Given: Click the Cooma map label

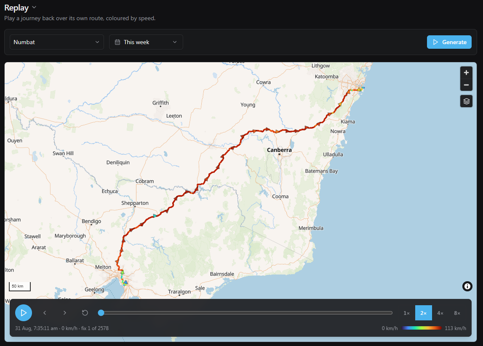Looking at the screenshot, I should click(x=280, y=196).
